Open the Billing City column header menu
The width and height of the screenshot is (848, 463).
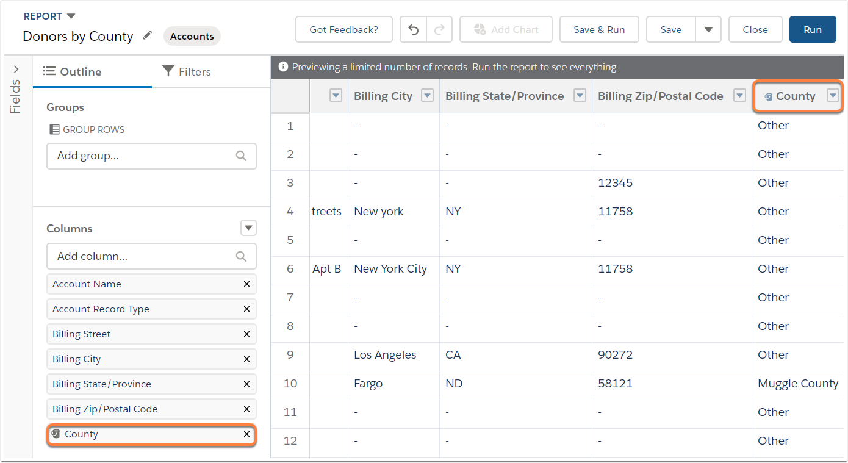tap(428, 96)
